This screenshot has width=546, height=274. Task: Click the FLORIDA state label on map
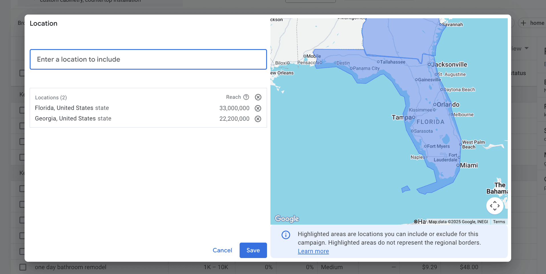coord(430,122)
